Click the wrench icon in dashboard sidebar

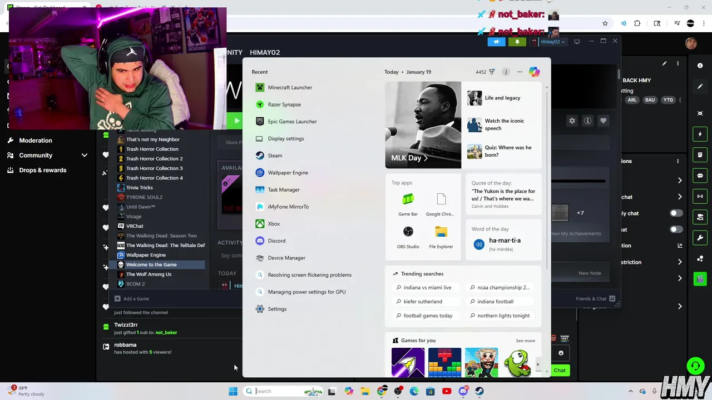tap(700, 238)
